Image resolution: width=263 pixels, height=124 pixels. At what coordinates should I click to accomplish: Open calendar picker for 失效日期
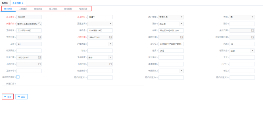[39, 37]
